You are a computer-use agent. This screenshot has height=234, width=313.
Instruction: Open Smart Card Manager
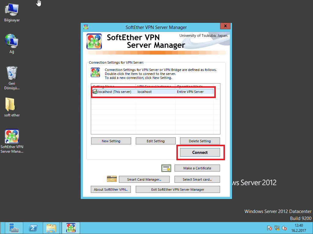[144, 179]
